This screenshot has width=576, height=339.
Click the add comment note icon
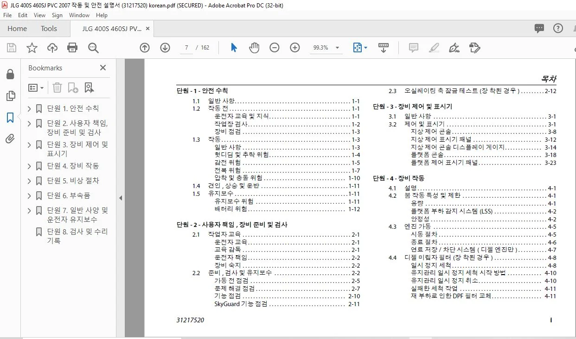[x=413, y=48]
